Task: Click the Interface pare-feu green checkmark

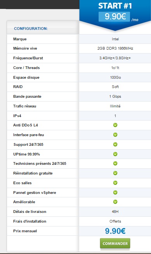Action: coord(115,135)
